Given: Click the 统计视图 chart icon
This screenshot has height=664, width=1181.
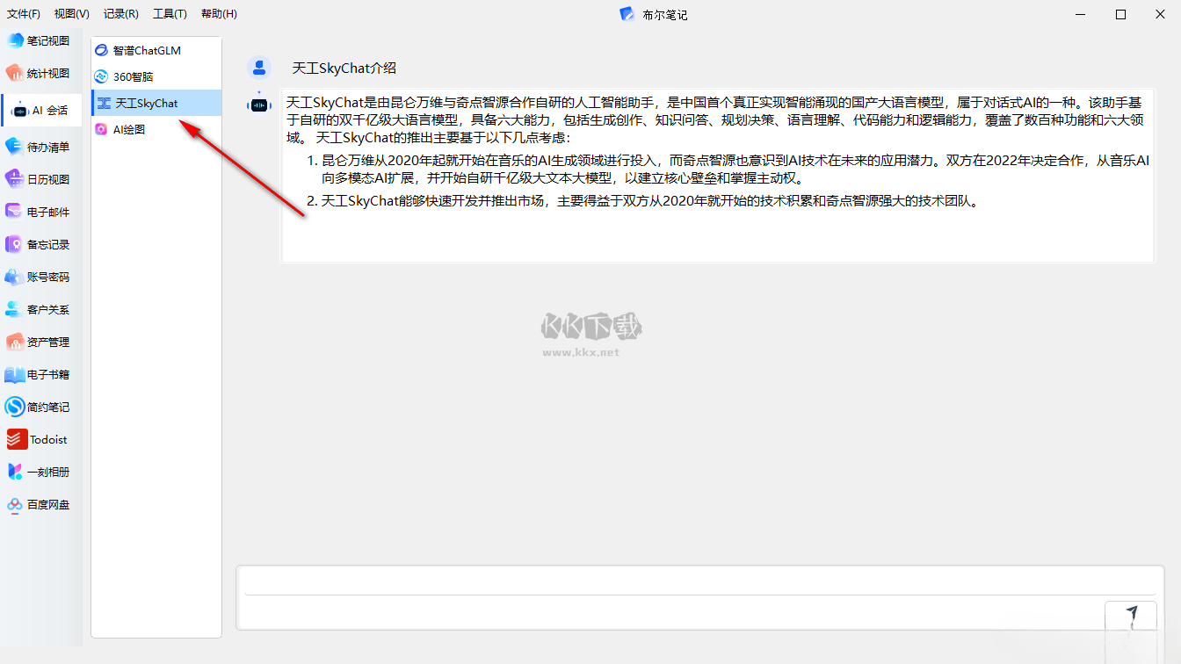Looking at the screenshot, I should point(15,73).
